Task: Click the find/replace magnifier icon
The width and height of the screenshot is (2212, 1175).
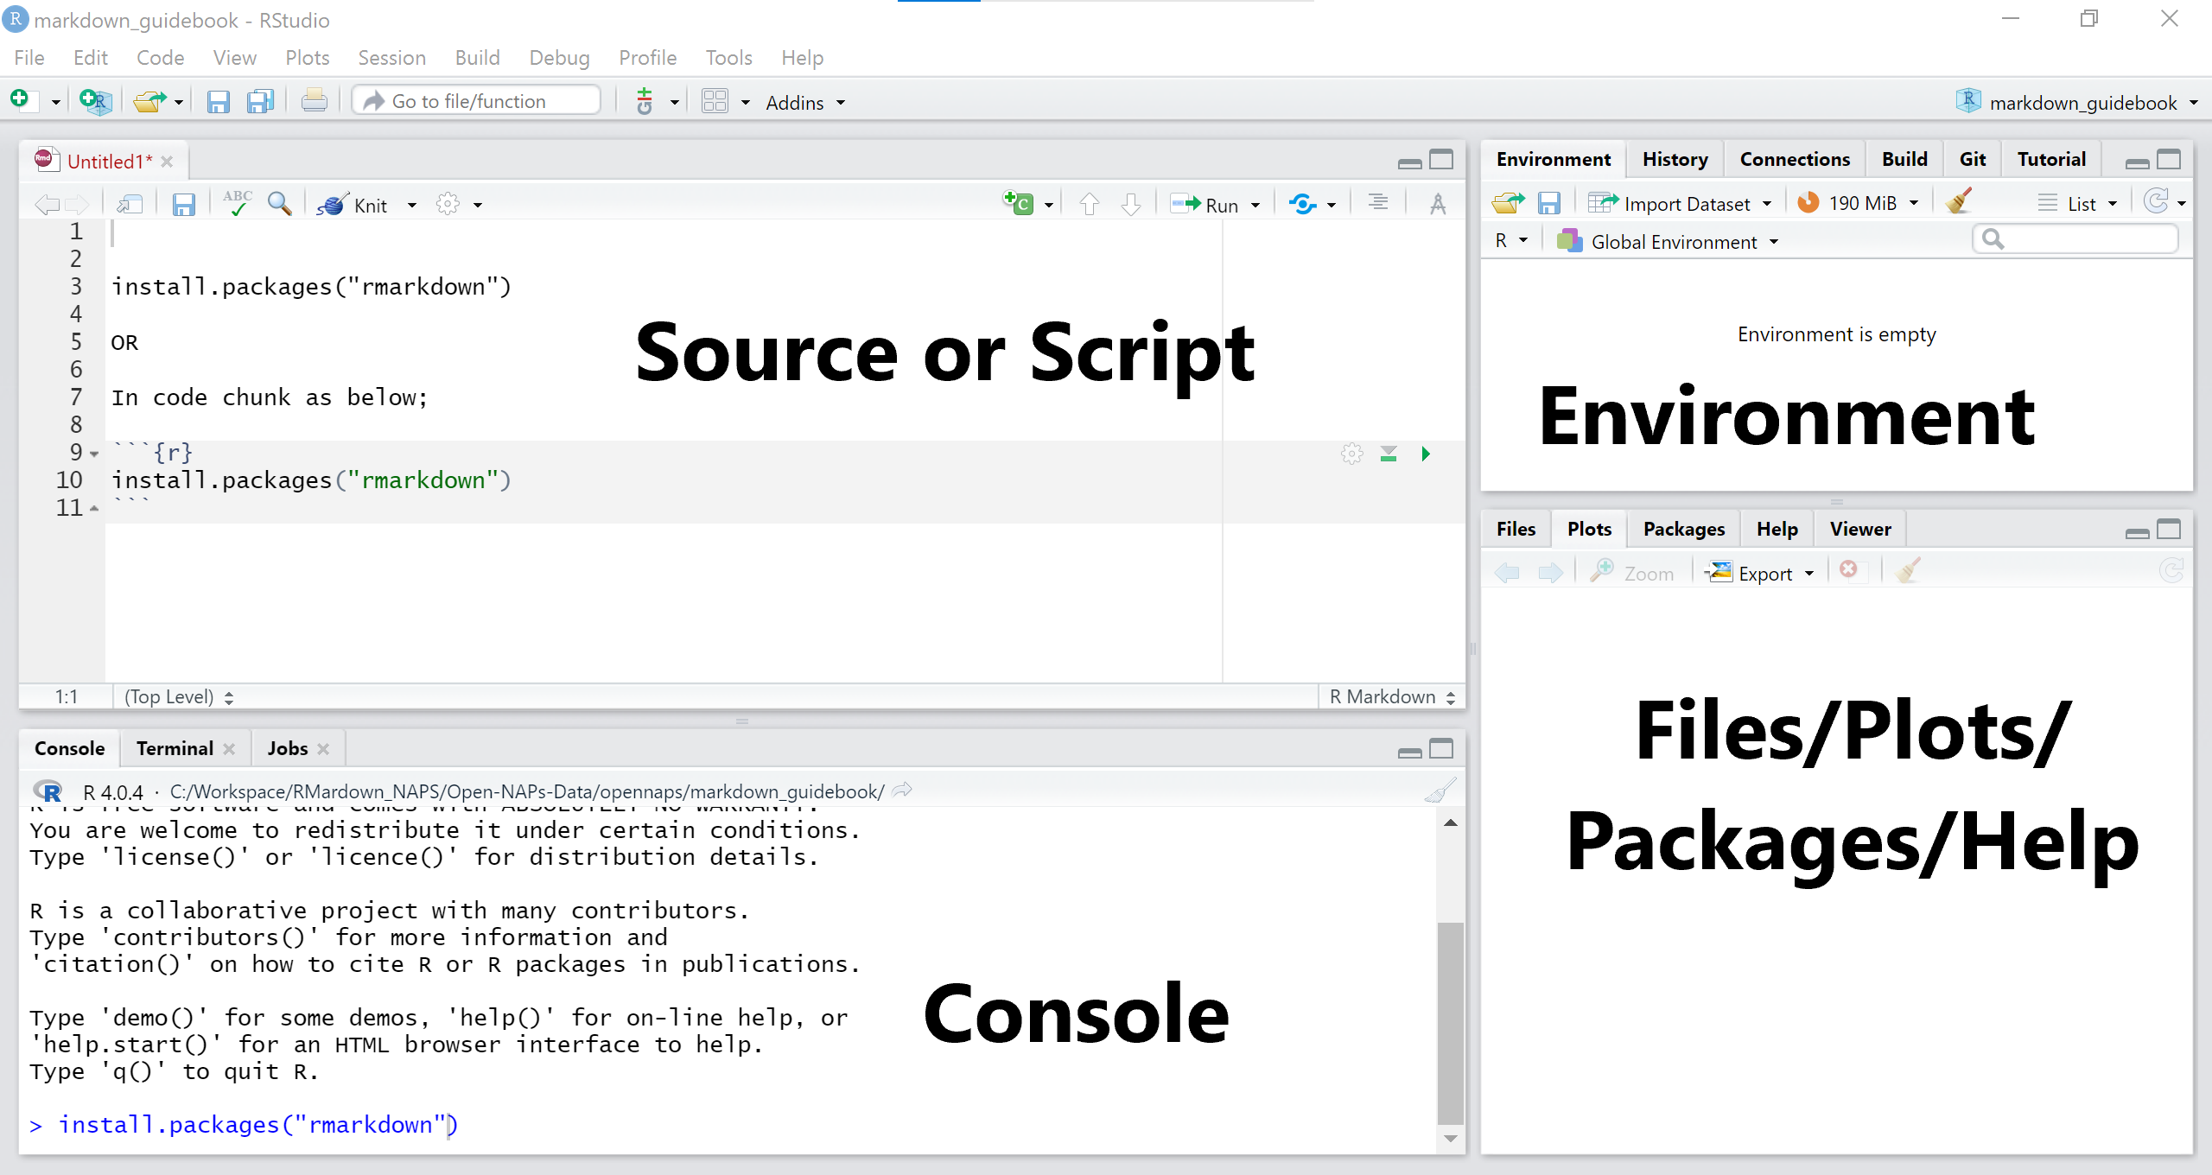Action: [x=279, y=204]
